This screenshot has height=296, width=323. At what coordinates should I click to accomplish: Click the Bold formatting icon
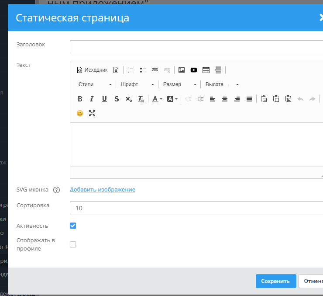tap(80, 99)
